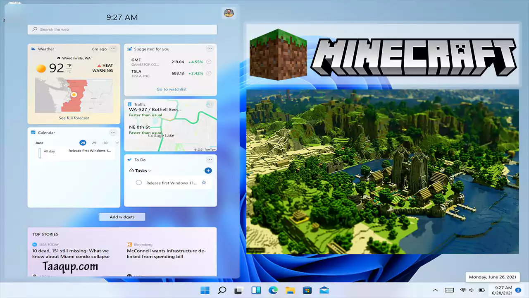This screenshot has width=529, height=298.
Task: Open Traffic widget options menu
Action: pyautogui.click(x=210, y=104)
